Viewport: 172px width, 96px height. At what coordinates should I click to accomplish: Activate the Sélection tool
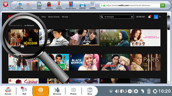coord(93,6)
